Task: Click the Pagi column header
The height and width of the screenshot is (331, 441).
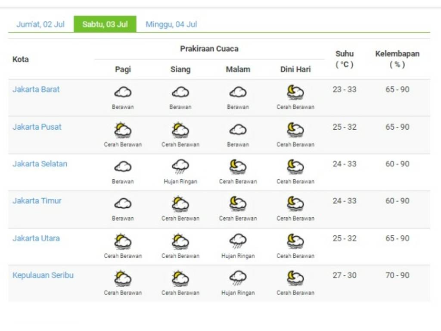Action: (123, 69)
